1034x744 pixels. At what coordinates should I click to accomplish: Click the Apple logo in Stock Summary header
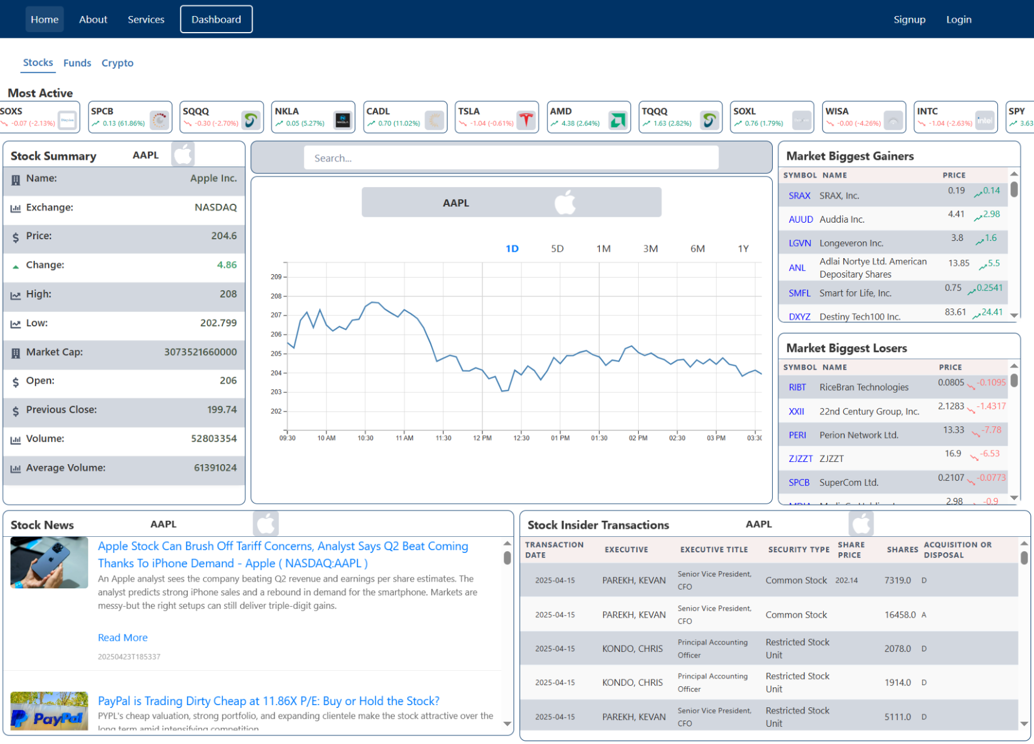[183, 155]
